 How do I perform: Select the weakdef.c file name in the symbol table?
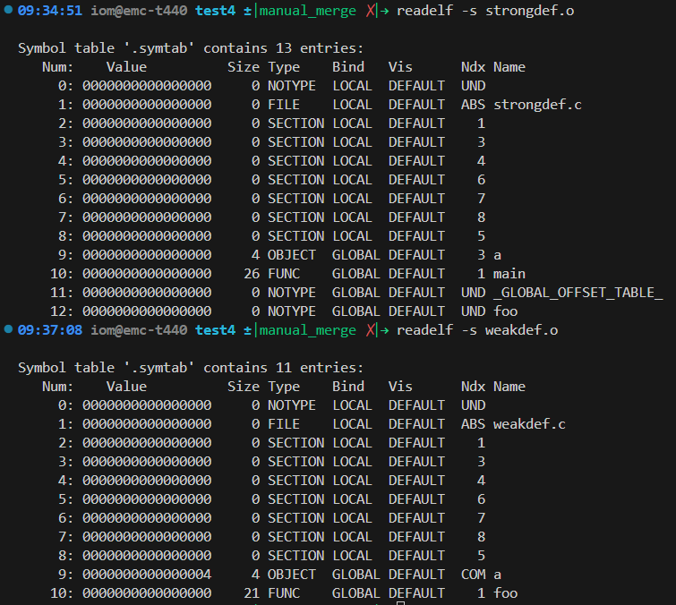(x=529, y=424)
